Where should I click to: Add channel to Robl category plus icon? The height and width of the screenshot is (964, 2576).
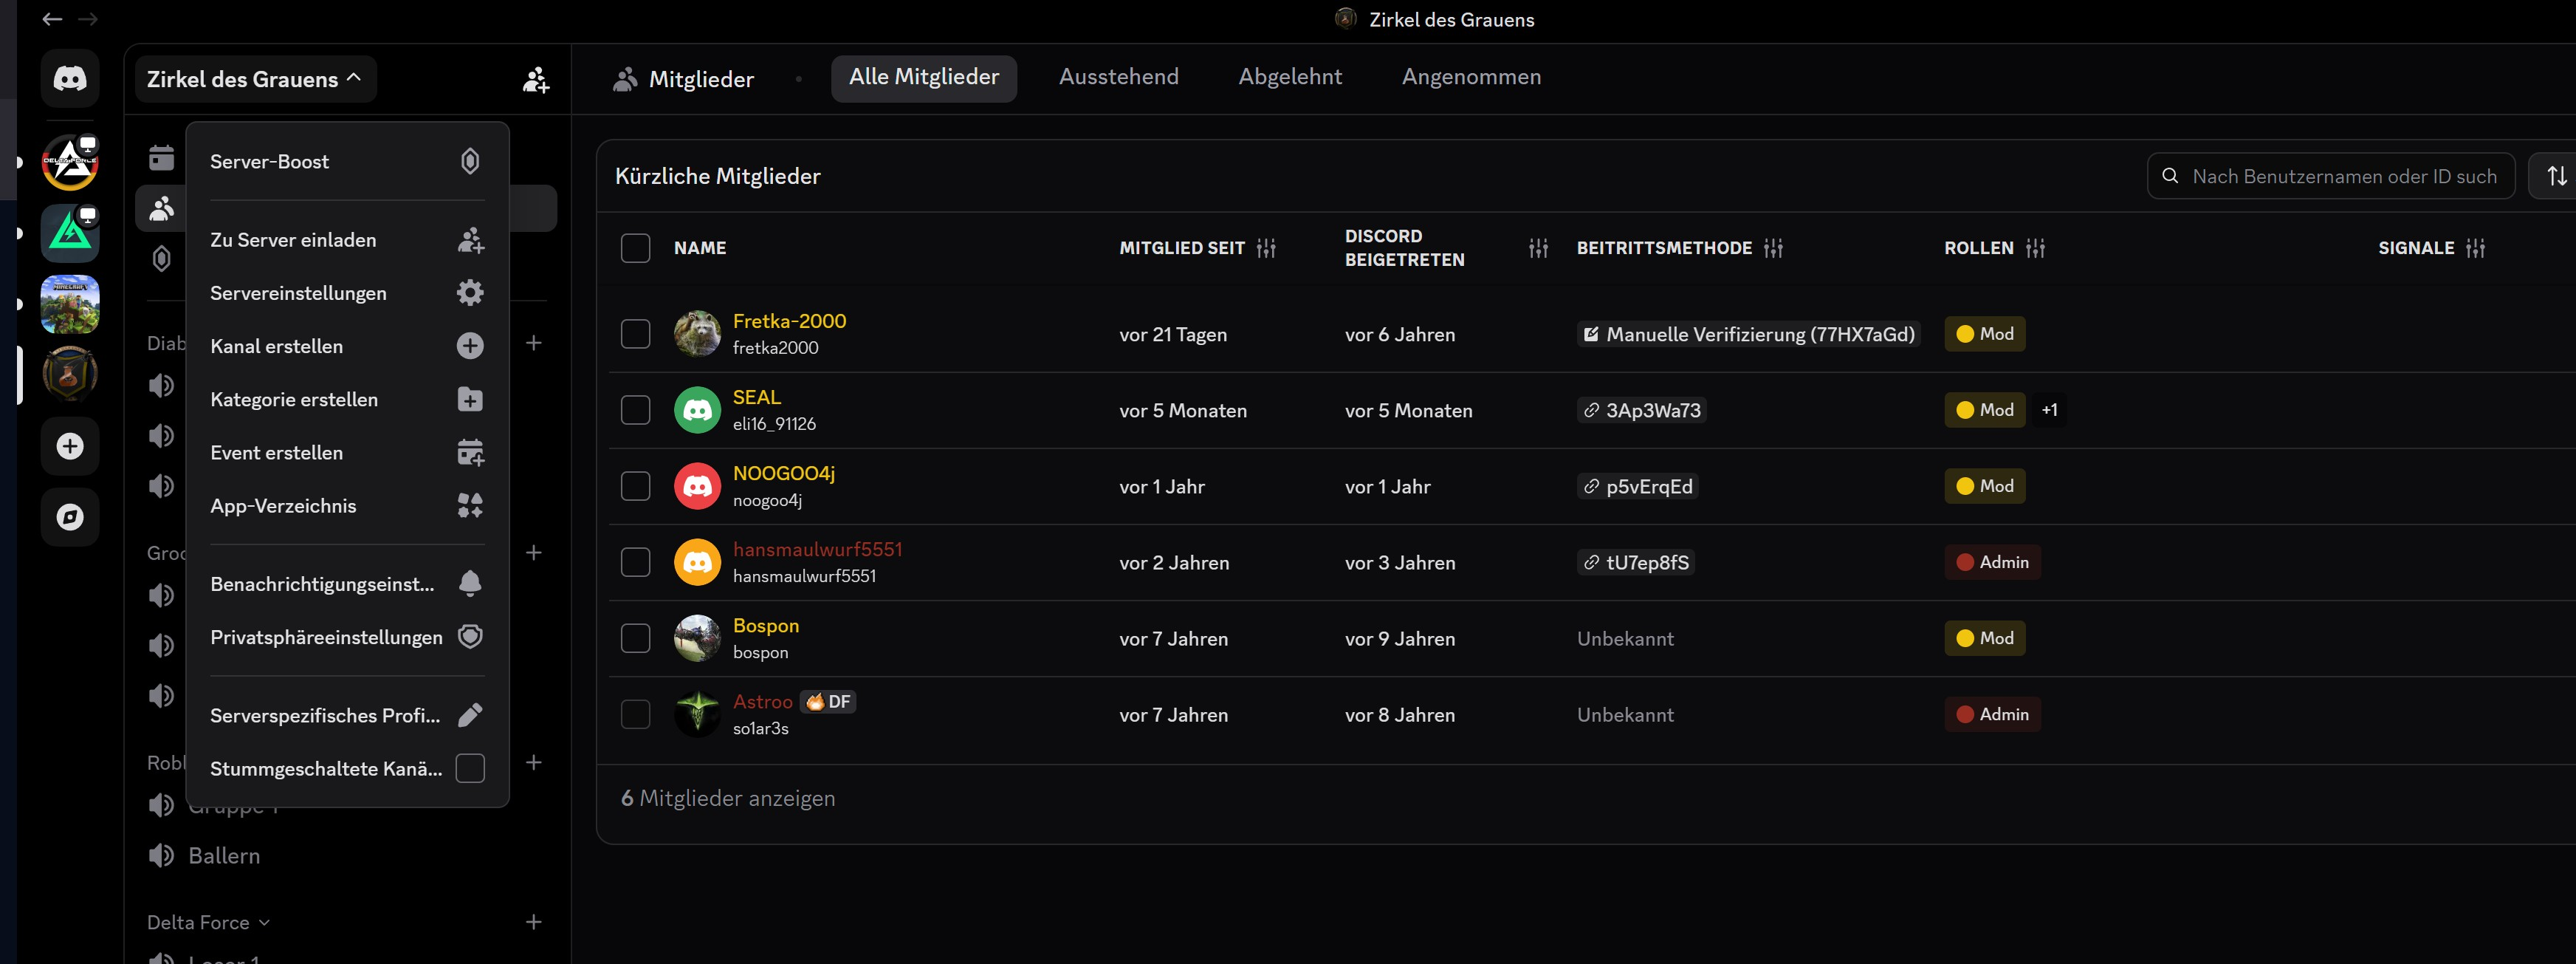[x=534, y=763]
